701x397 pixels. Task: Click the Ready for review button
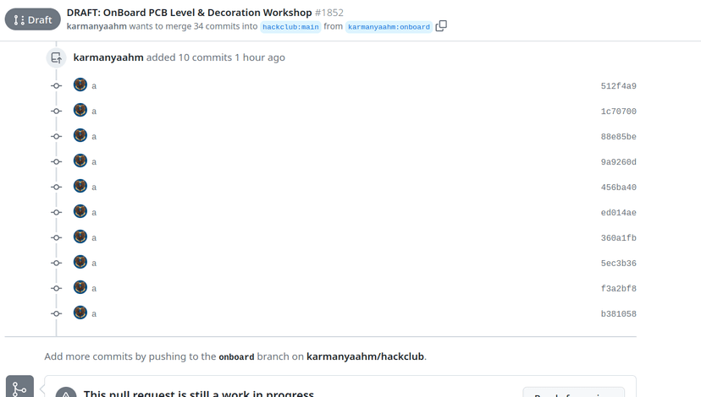(x=574, y=393)
